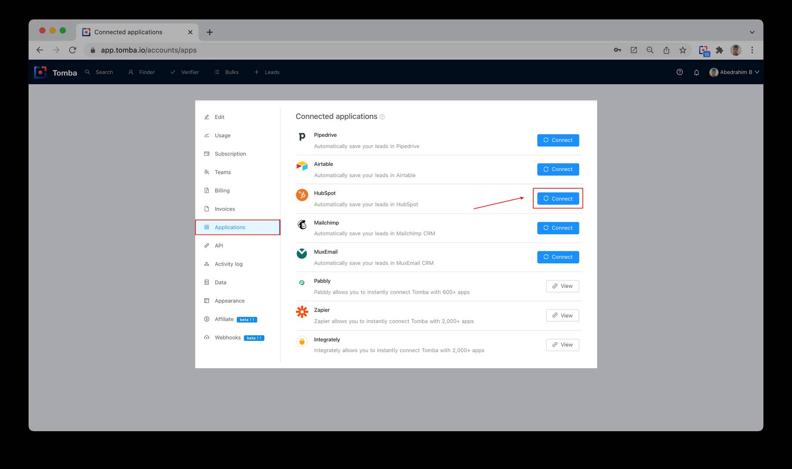The width and height of the screenshot is (792, 469).
Task: Open the Search nav item
Action: 99,72
